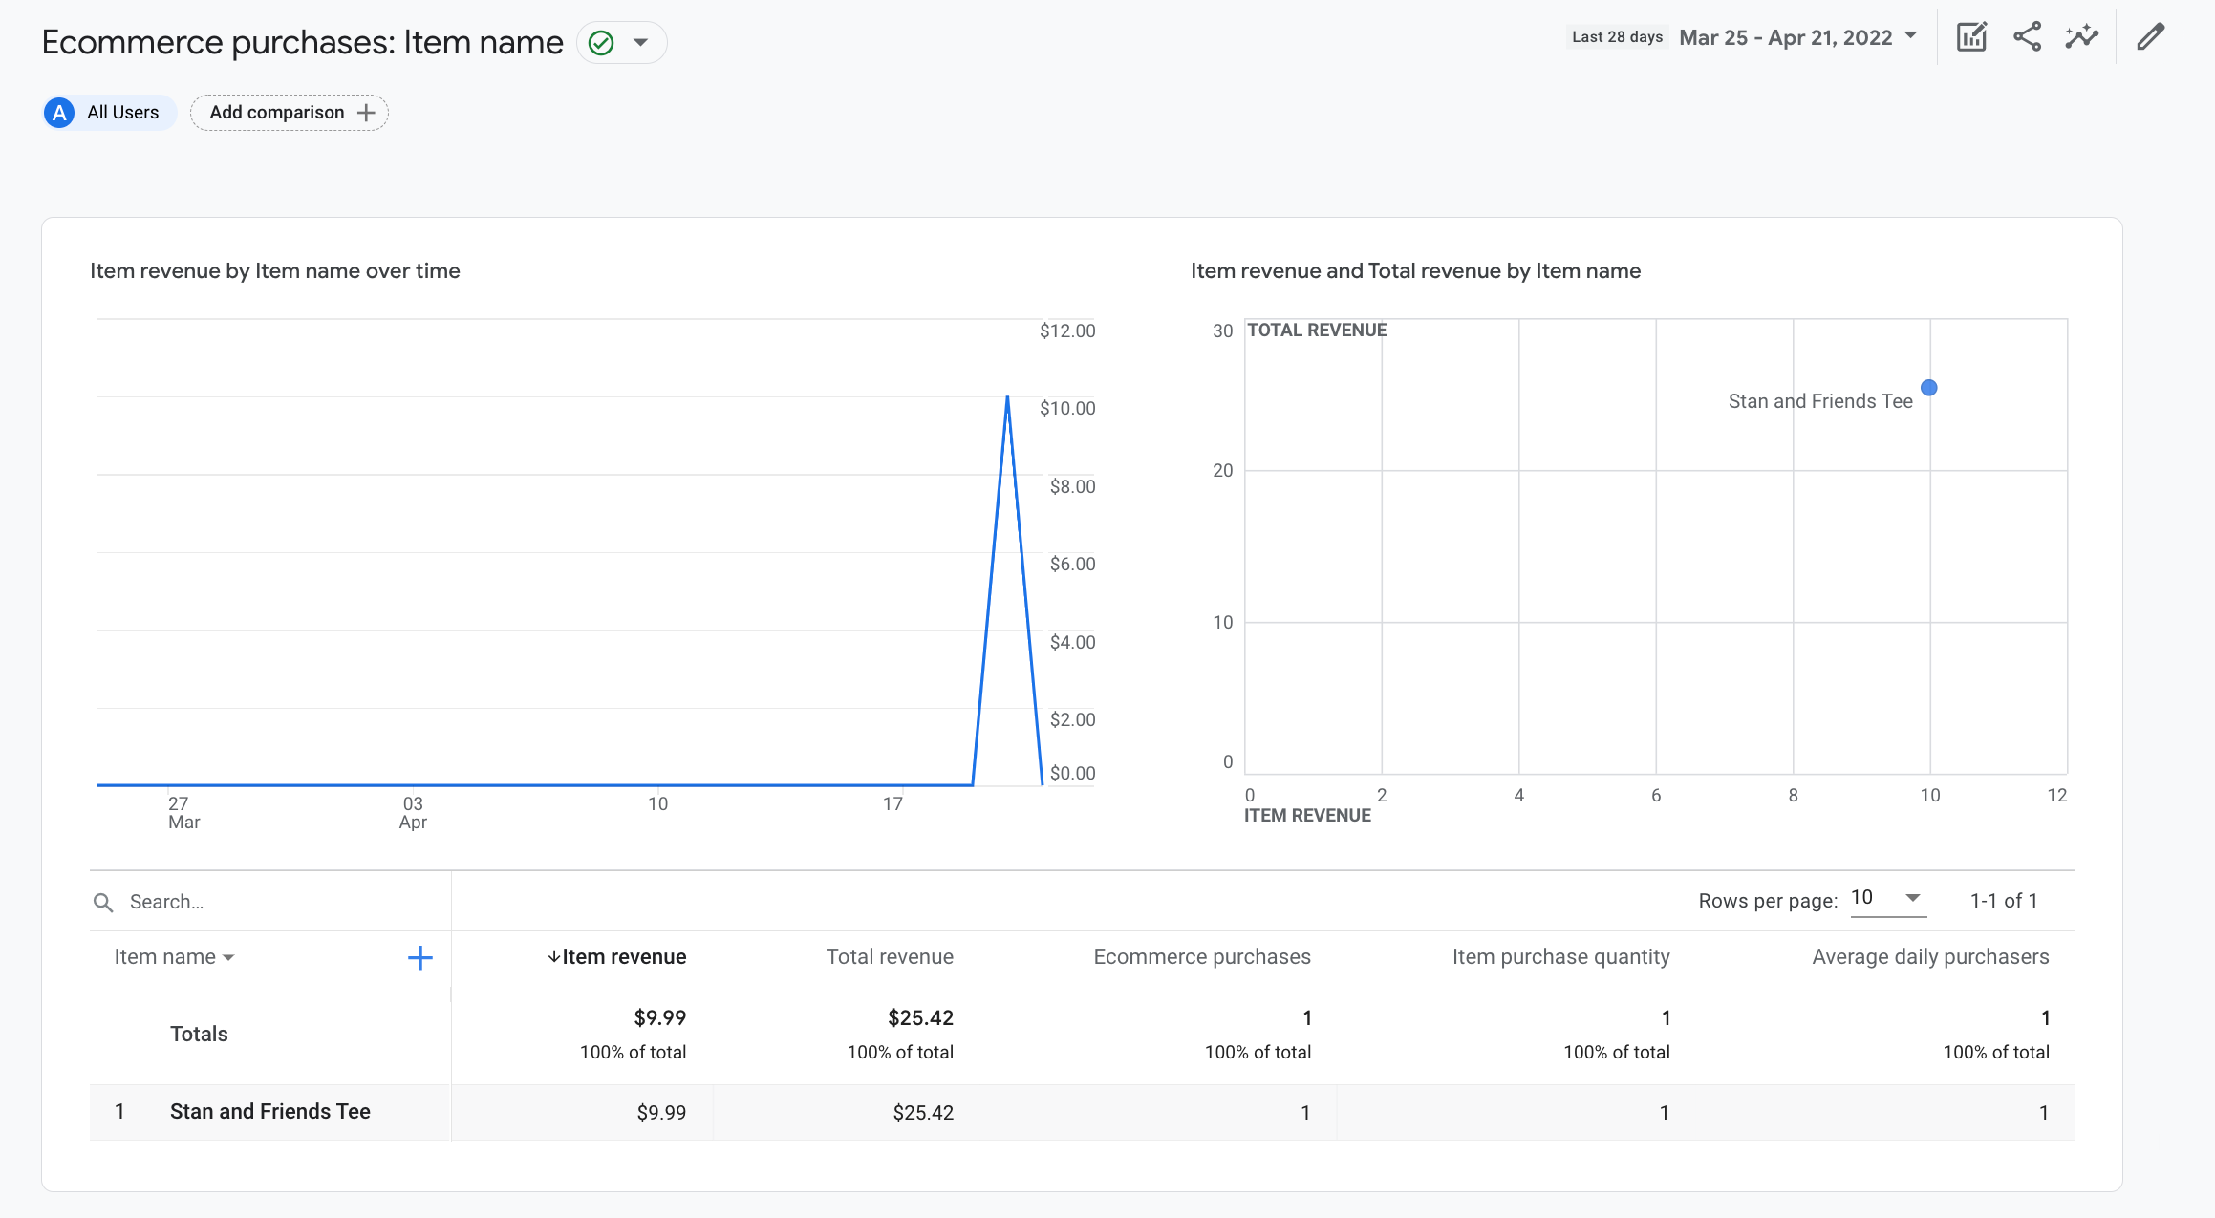2215x1218 pixels.
Task: Click the Add comparison button
Action: pyautogui.click(x=290, y=111)
